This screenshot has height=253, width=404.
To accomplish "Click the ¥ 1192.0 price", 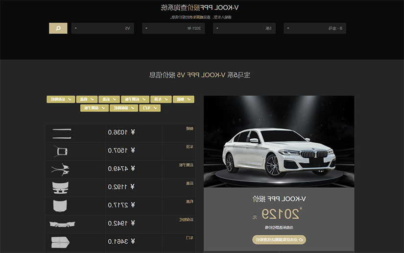I will tap(121, 187).
